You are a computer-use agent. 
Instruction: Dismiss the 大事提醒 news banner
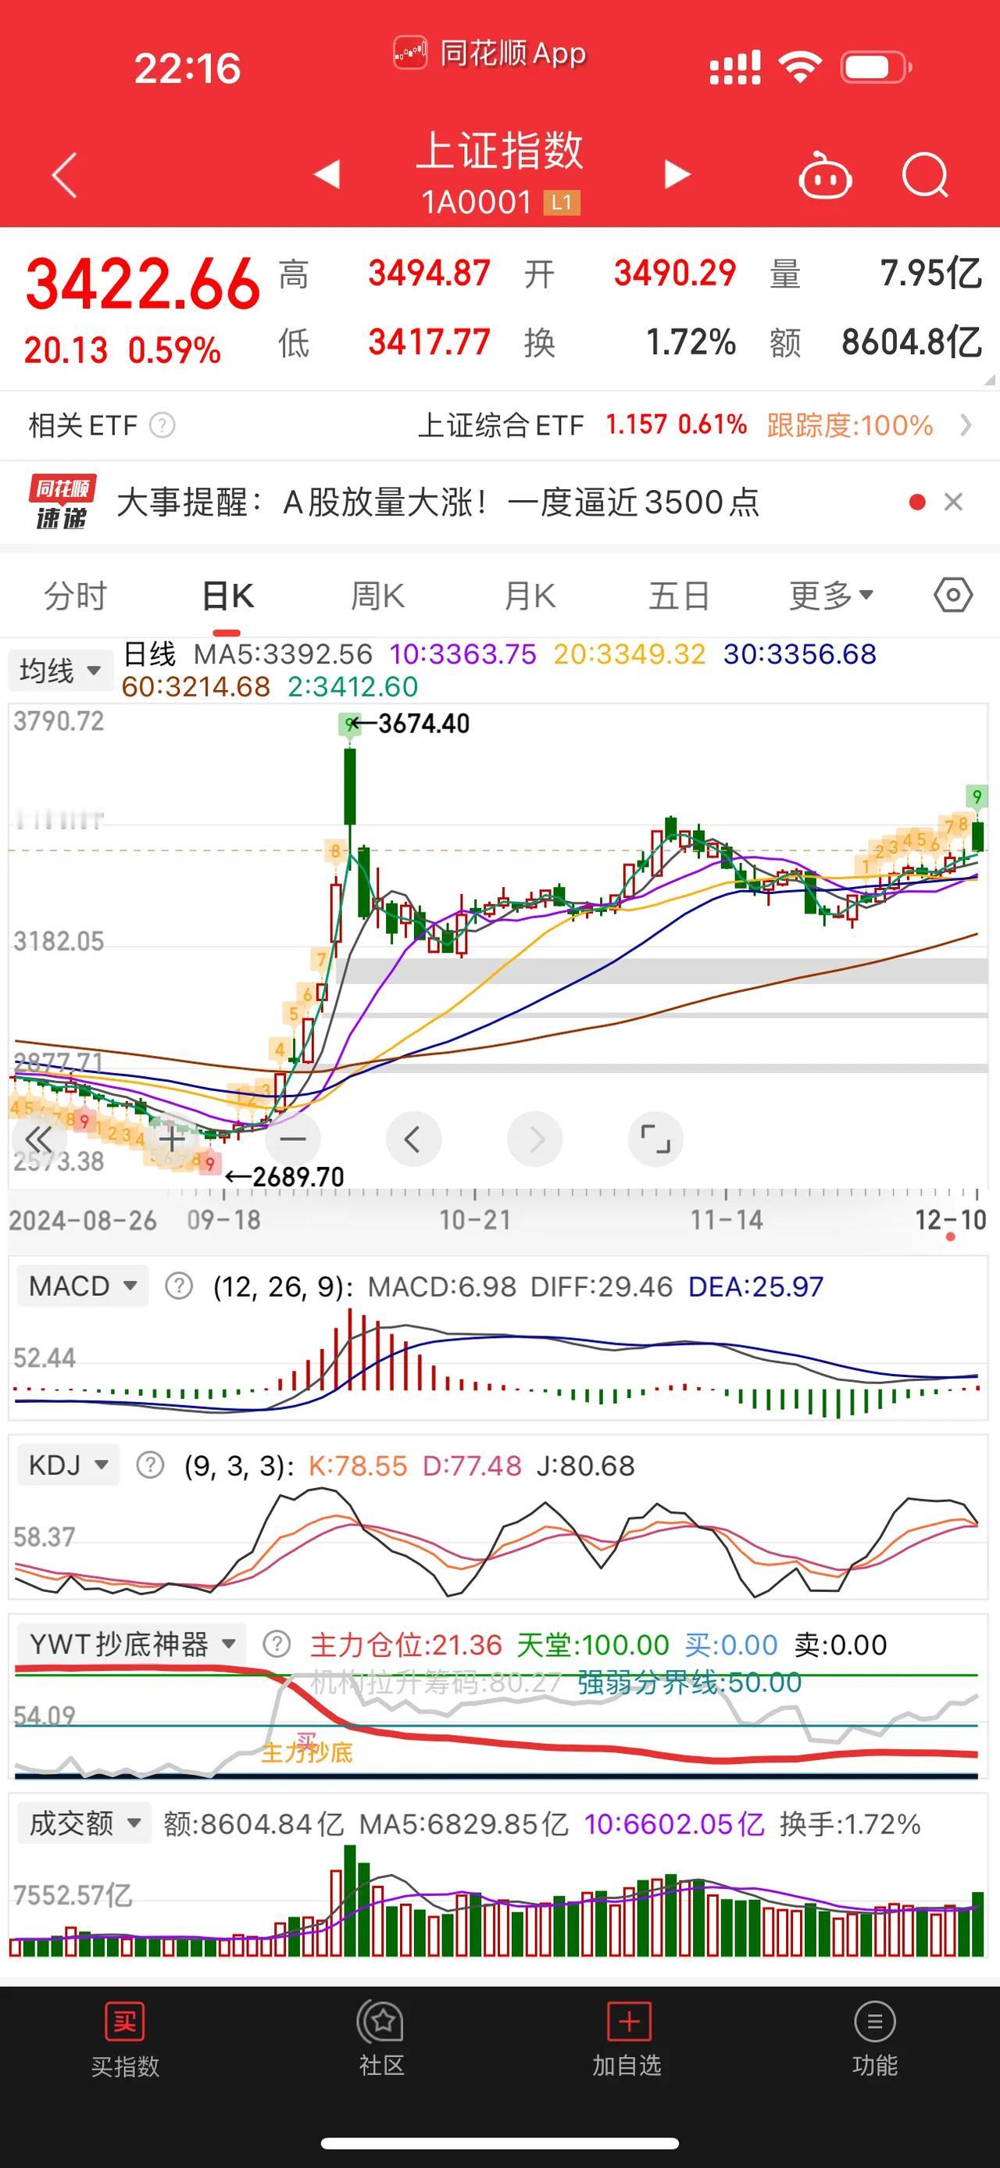click(953, 503)
